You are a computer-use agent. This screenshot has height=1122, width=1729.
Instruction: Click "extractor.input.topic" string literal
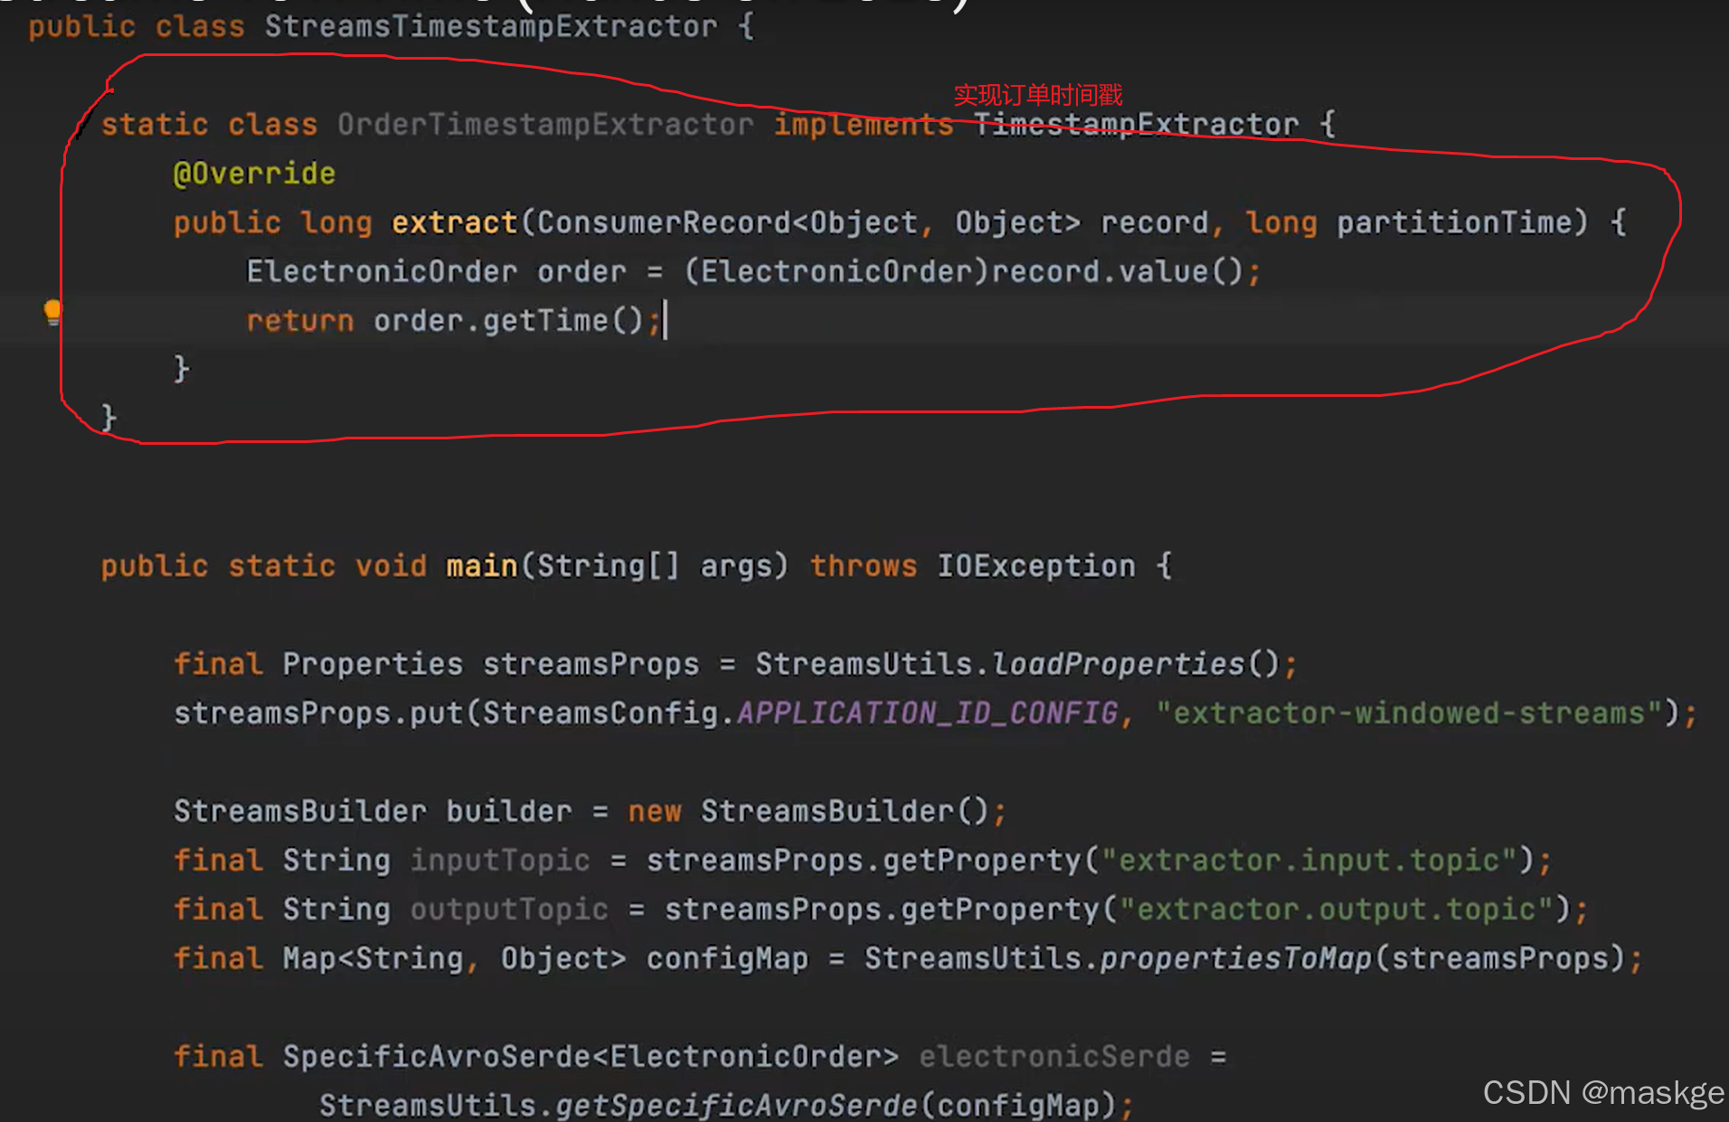click(x=1309, y=860)
